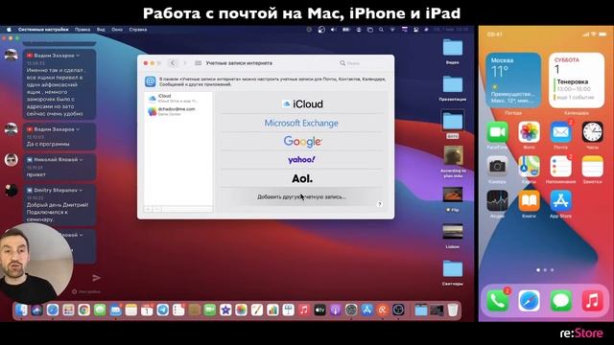This screenshot has width=614, height=345.
Task: Open Trash in the Dock
Action: (x=453, y=310)
